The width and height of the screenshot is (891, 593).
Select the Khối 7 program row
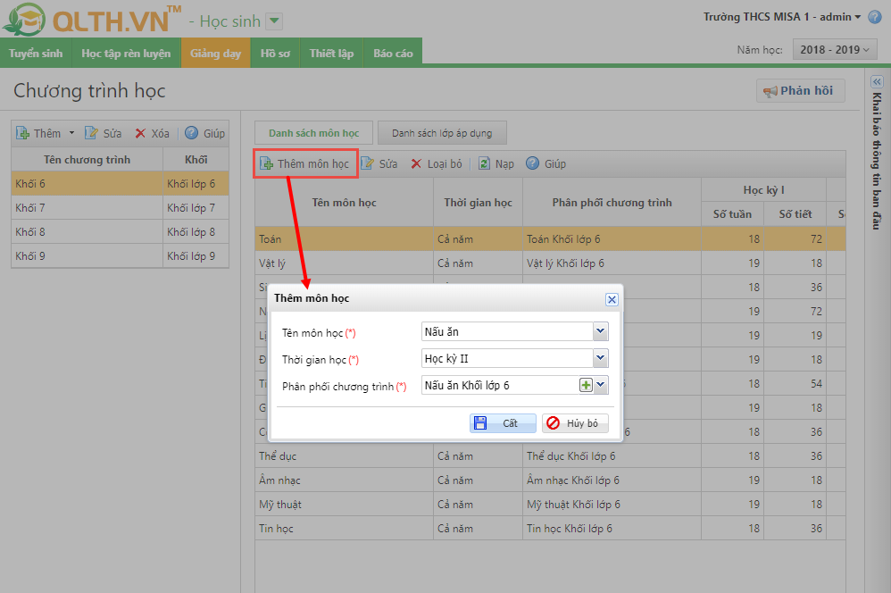click(120, 207)
